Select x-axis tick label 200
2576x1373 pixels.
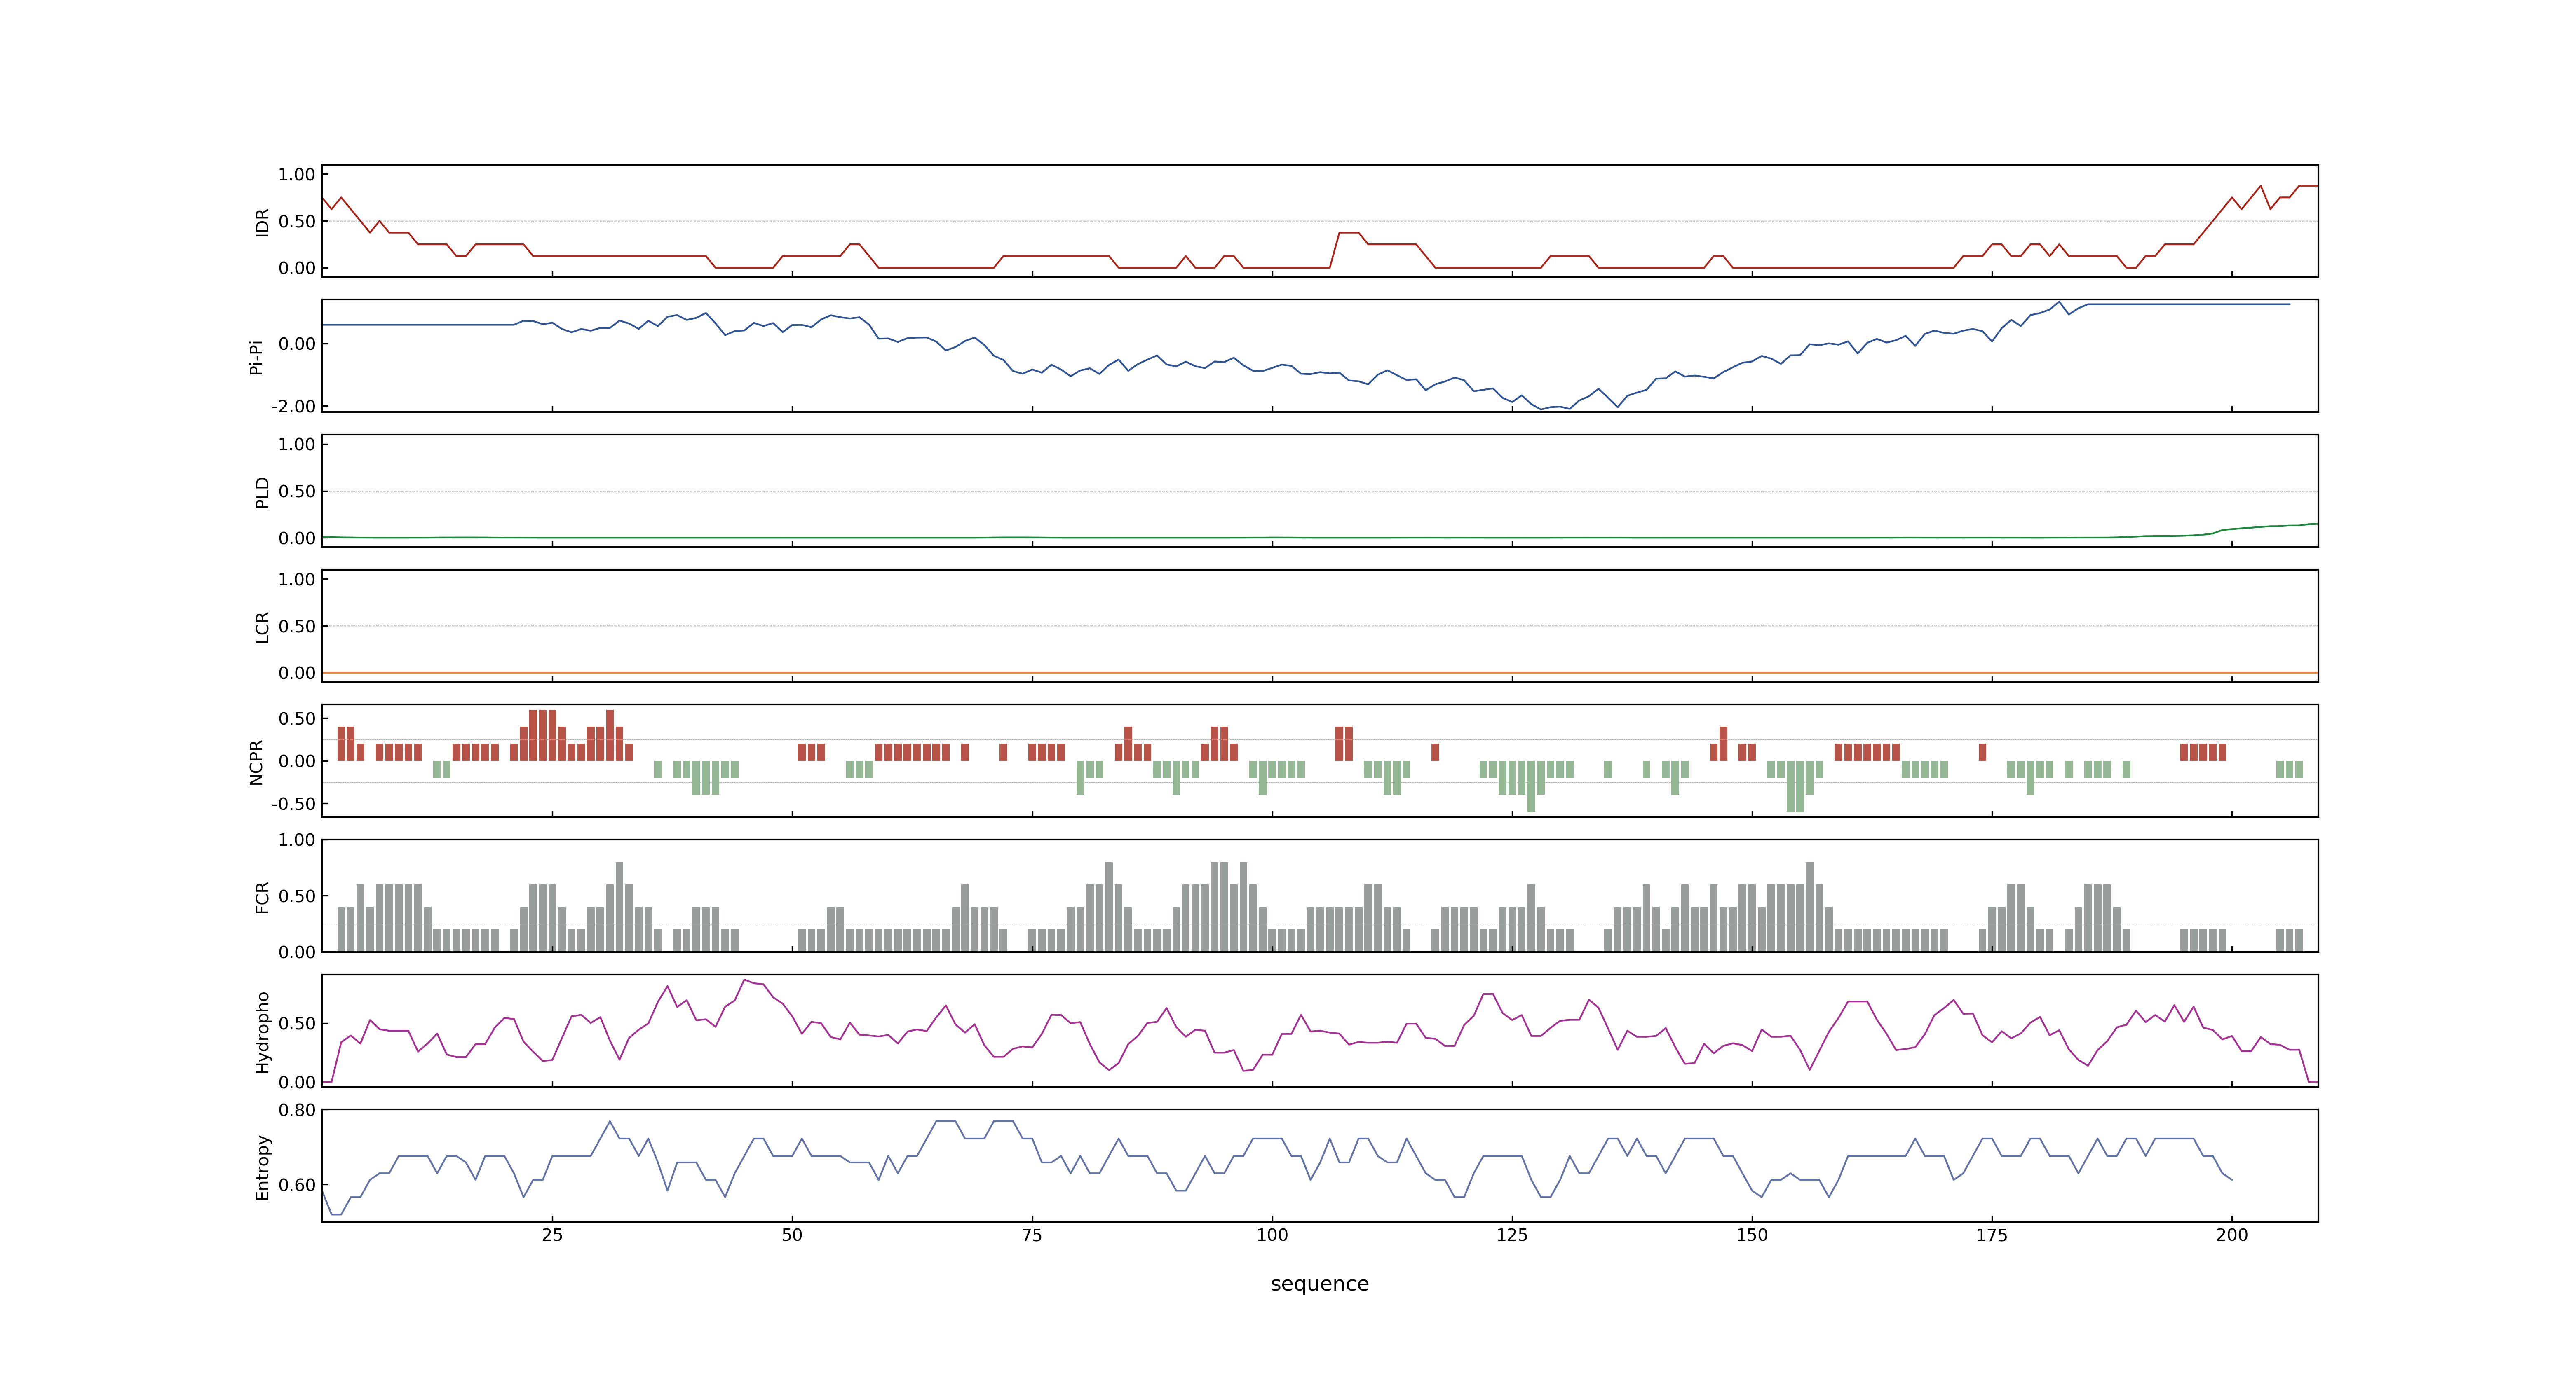tap(2232, 1235)
